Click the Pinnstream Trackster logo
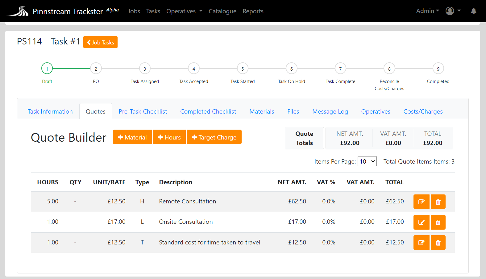 pos(18,11)
